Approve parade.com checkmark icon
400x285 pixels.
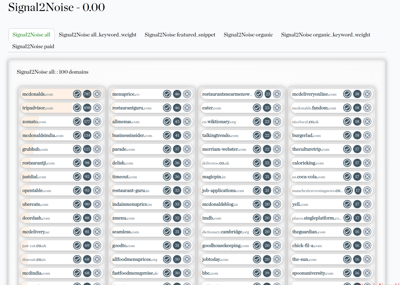[x=167, y=149]
